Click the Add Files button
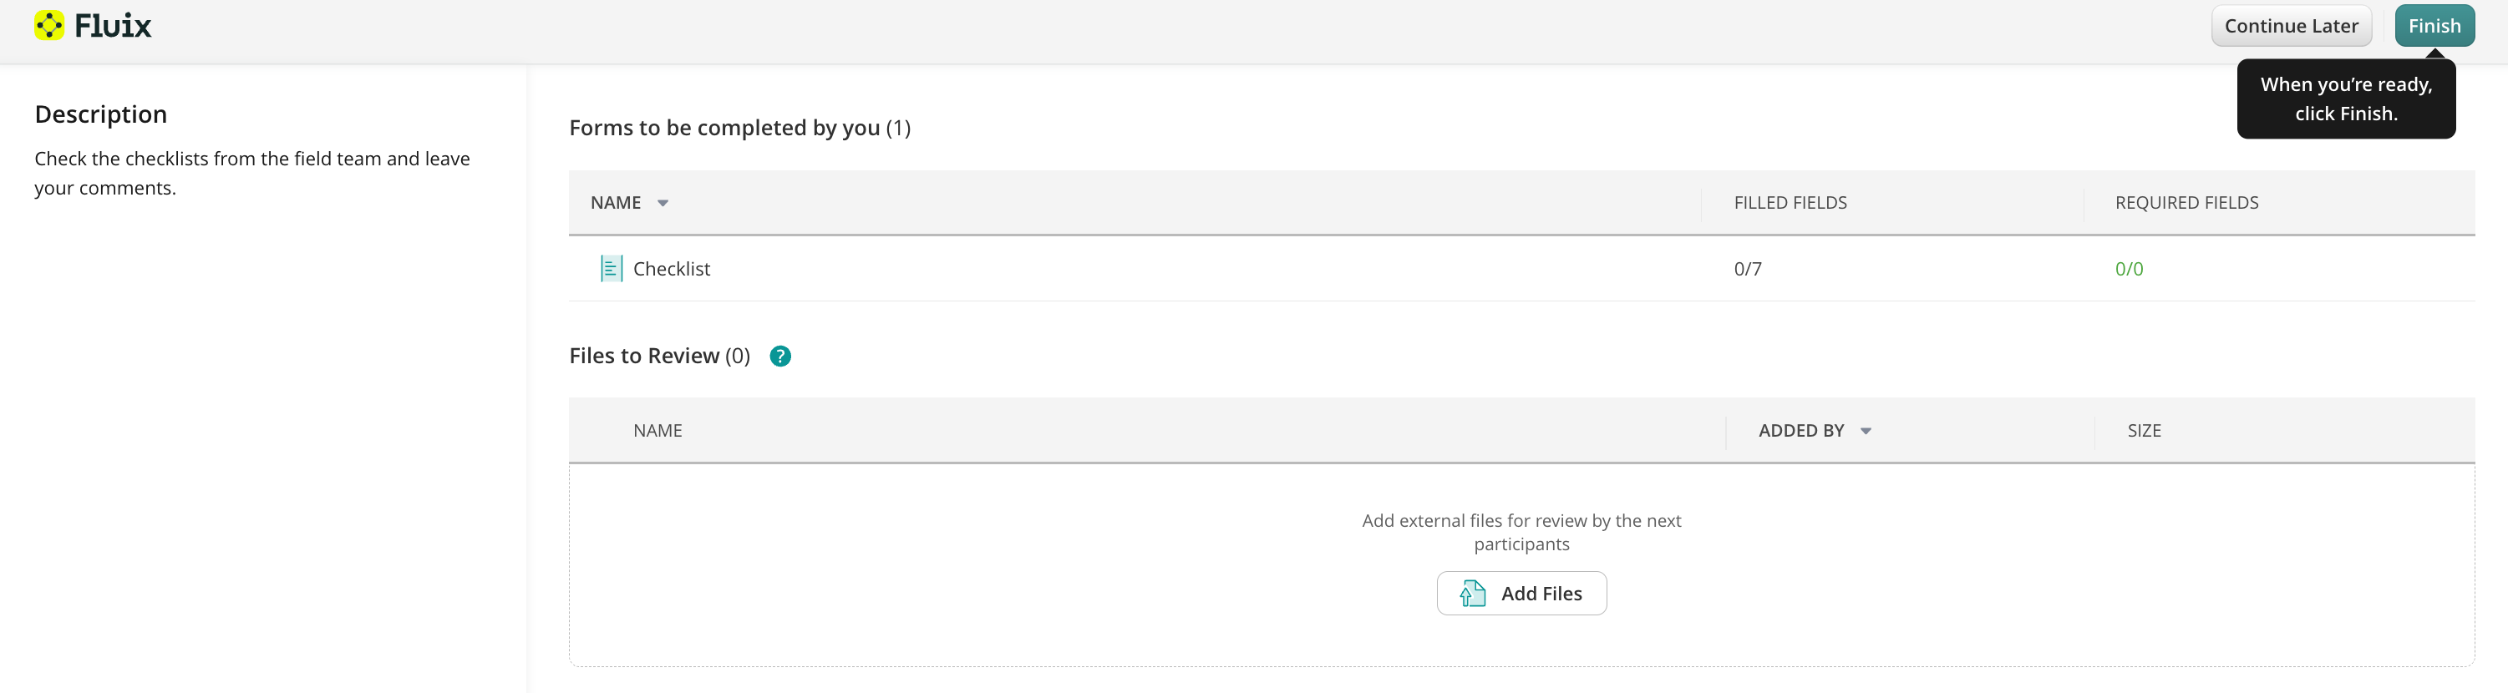Image resolution: width=2508 pixels, height=693 pixels. 1521,594
